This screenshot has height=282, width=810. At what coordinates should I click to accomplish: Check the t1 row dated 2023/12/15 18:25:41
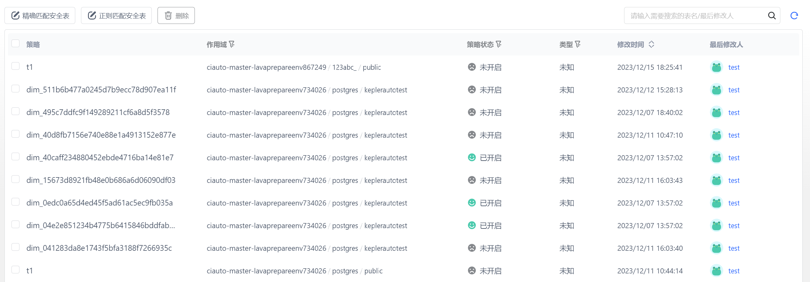[x=16, y=66]
